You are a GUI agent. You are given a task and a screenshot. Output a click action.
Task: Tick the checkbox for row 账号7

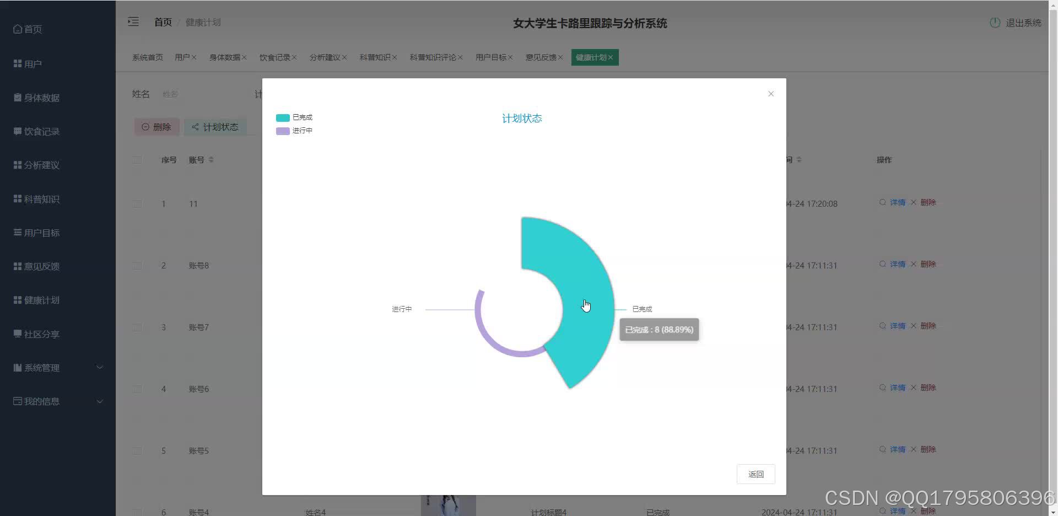pyautogui.click(x=137, y=327)
